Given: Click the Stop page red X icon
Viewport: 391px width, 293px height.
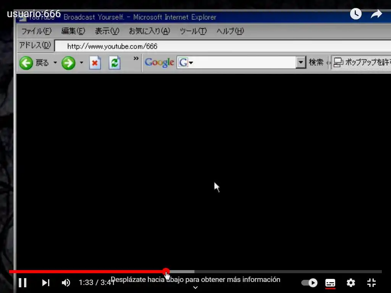Looking at the screenshot, I should (x=95, y=63).
